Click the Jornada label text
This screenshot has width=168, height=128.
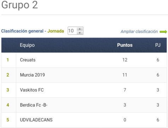(56, 31)
